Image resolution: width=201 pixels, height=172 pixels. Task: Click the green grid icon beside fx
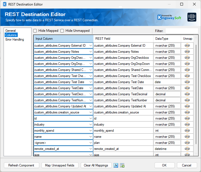pos(122,165)
